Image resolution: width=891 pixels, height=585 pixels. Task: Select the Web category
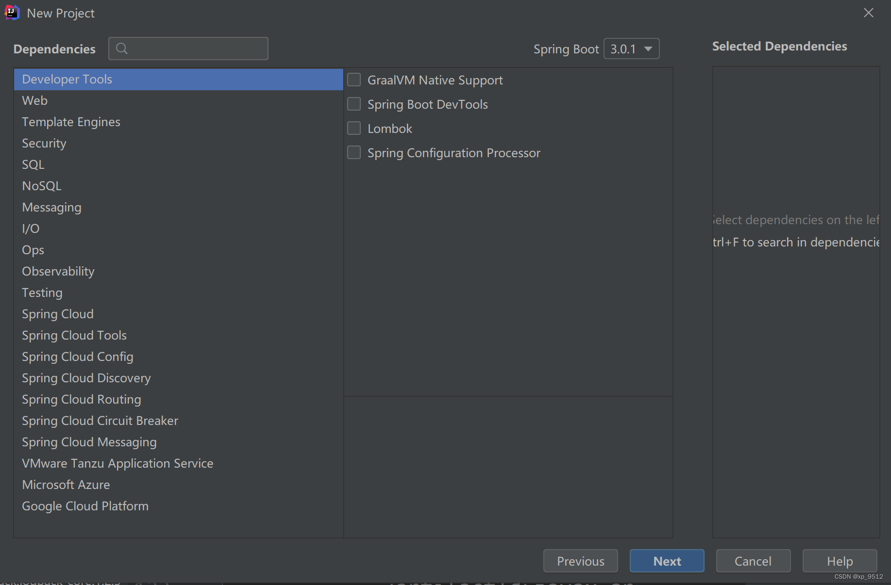pos(179,100)
